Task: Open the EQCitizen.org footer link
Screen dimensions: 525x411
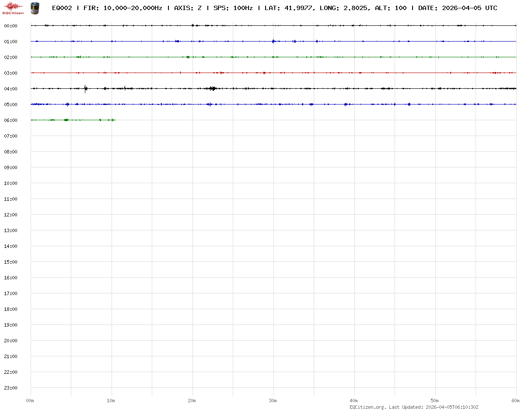Action: click(x=367, y=407)
